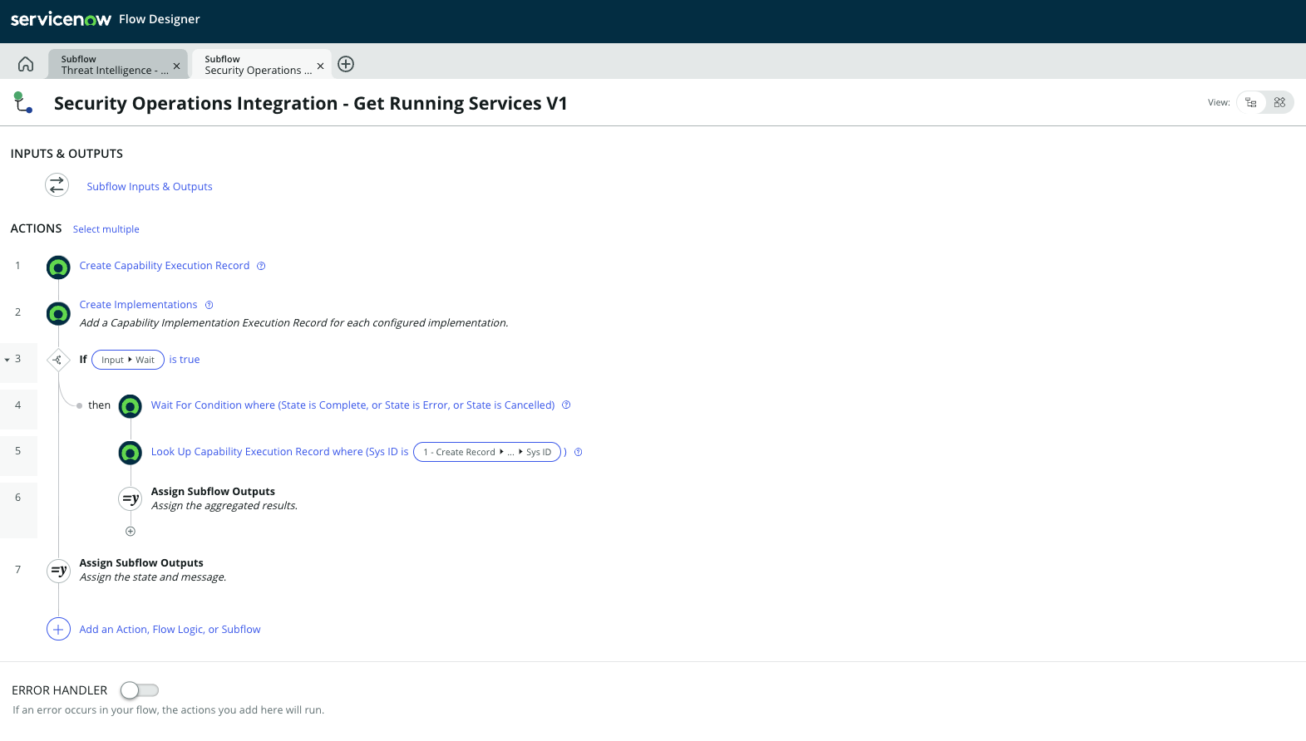
Task: Open Wait For Condition action
Action: pyautogui.click(x=352, y=405)
